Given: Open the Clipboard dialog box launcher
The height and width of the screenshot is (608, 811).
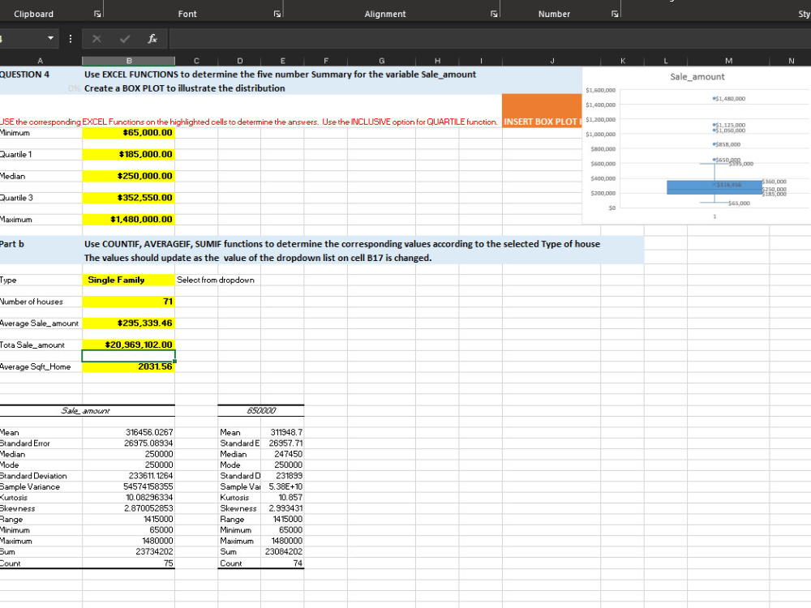Looking at the screenshot, I should (x=96, y=13).
